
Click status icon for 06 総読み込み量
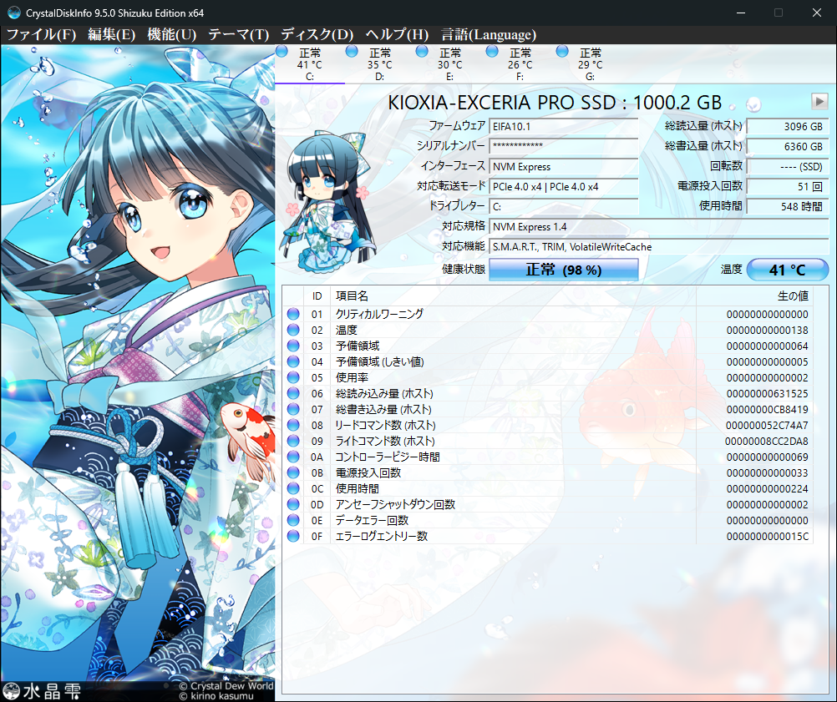pyautogui.click(x=293, y=393)
